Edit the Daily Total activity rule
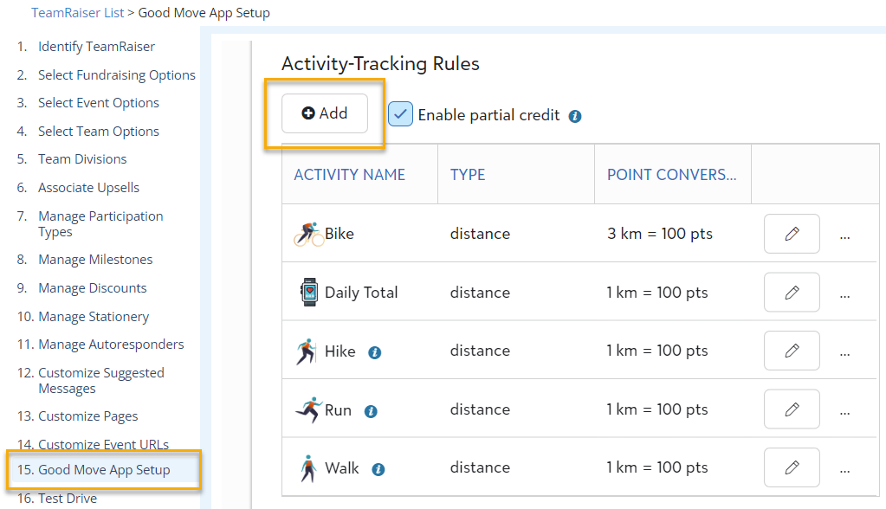The height and width of the screenshot is (509, 886). point(792,292)
